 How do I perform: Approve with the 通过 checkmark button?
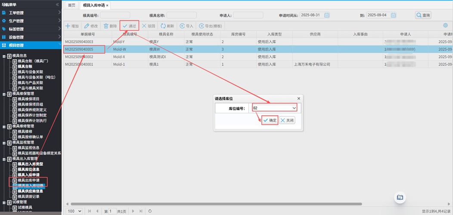129,26
